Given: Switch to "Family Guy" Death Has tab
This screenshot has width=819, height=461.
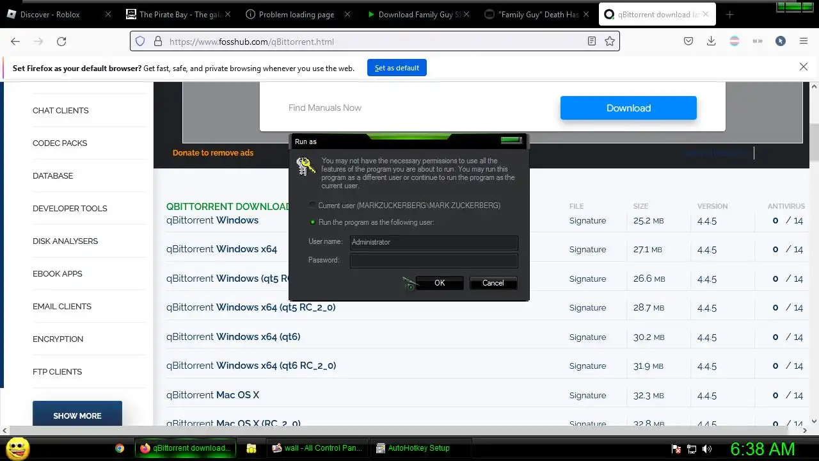Looking at the screenshot, I should pyautogui.click(x=536, y=14).
